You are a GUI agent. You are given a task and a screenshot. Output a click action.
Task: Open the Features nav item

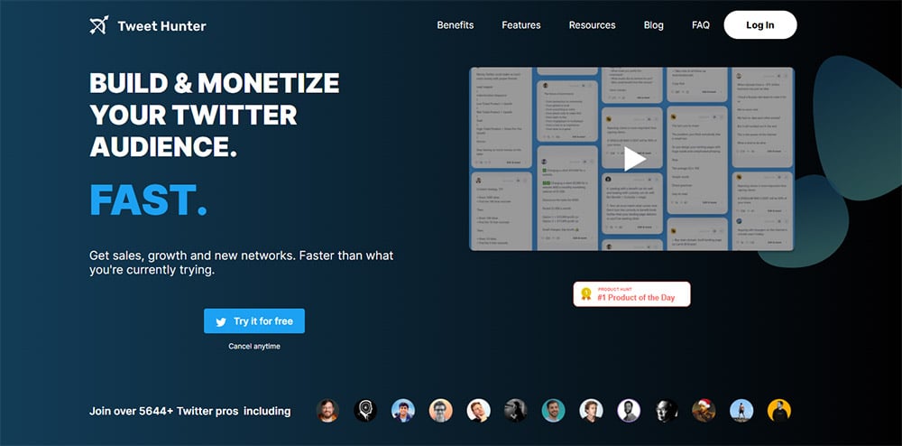[521, 25]
